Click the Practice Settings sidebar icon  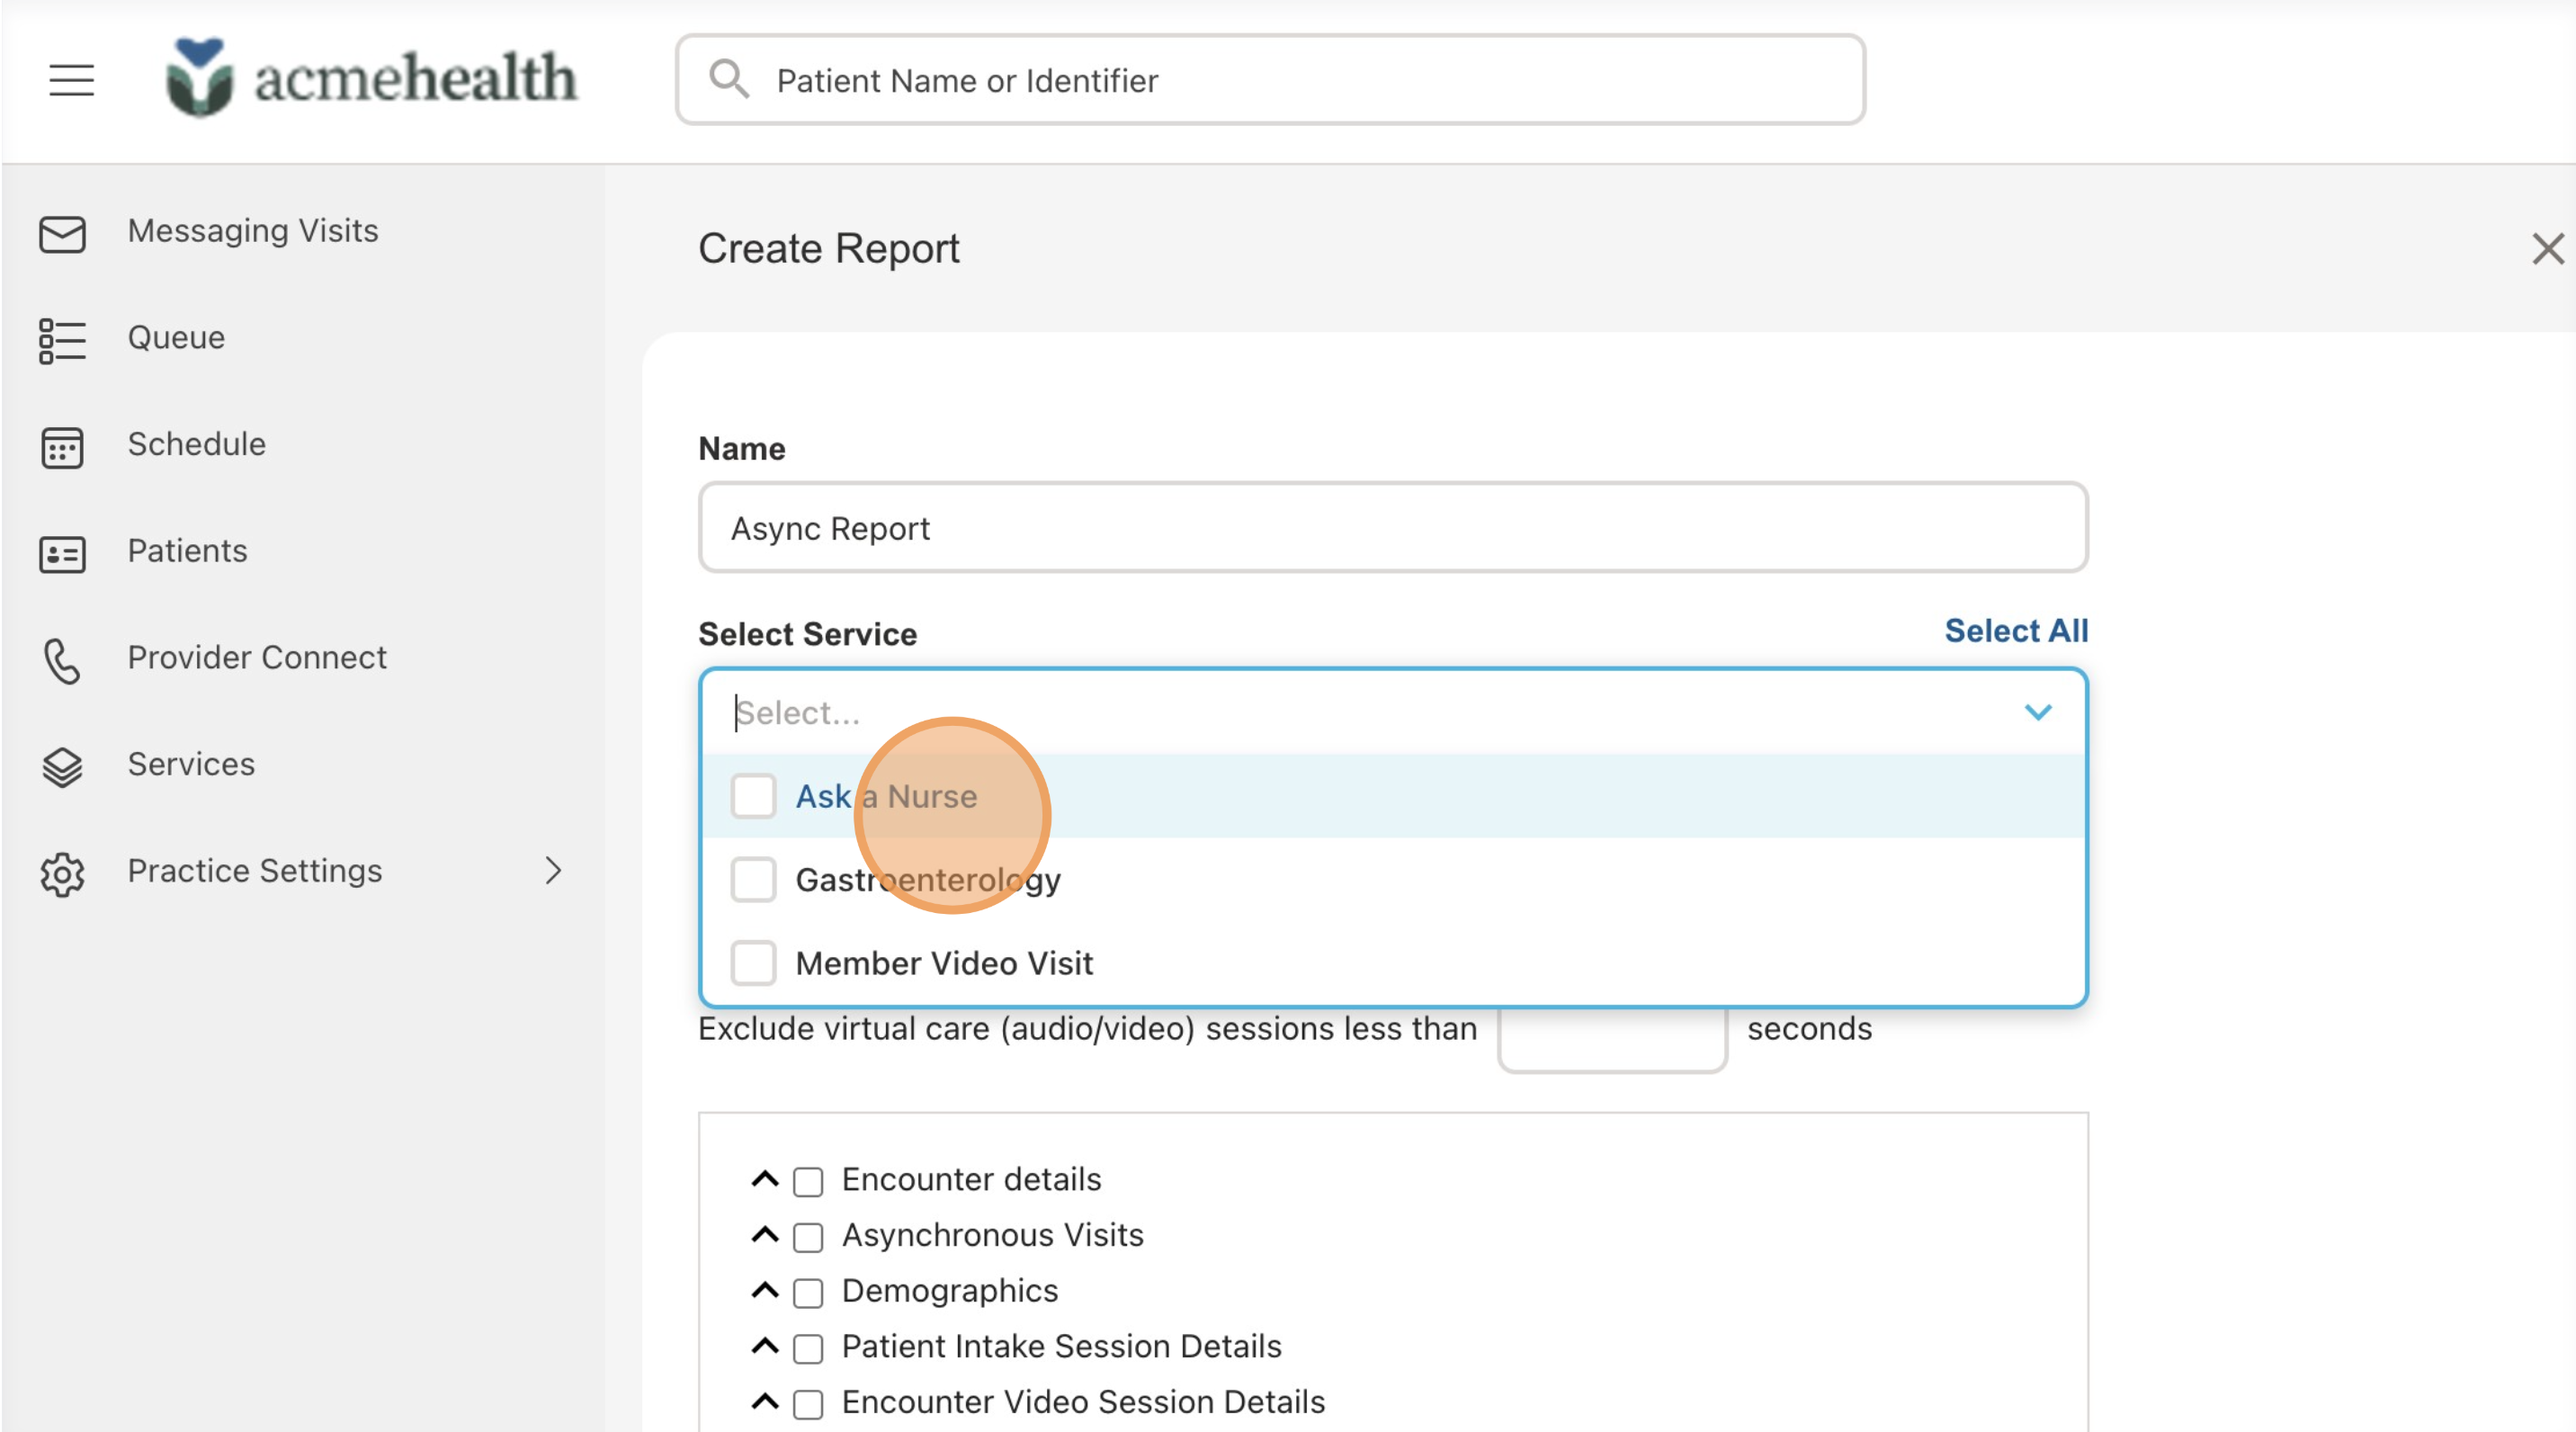point(62,872)
